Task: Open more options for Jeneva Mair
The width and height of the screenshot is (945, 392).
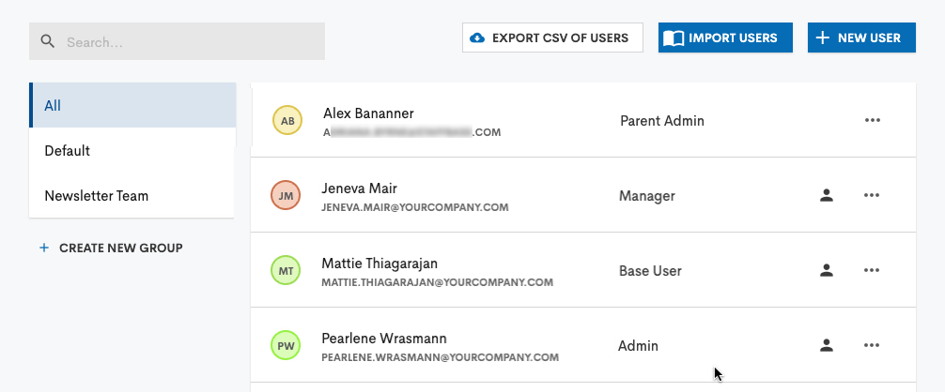Action: tap(872, 195)
